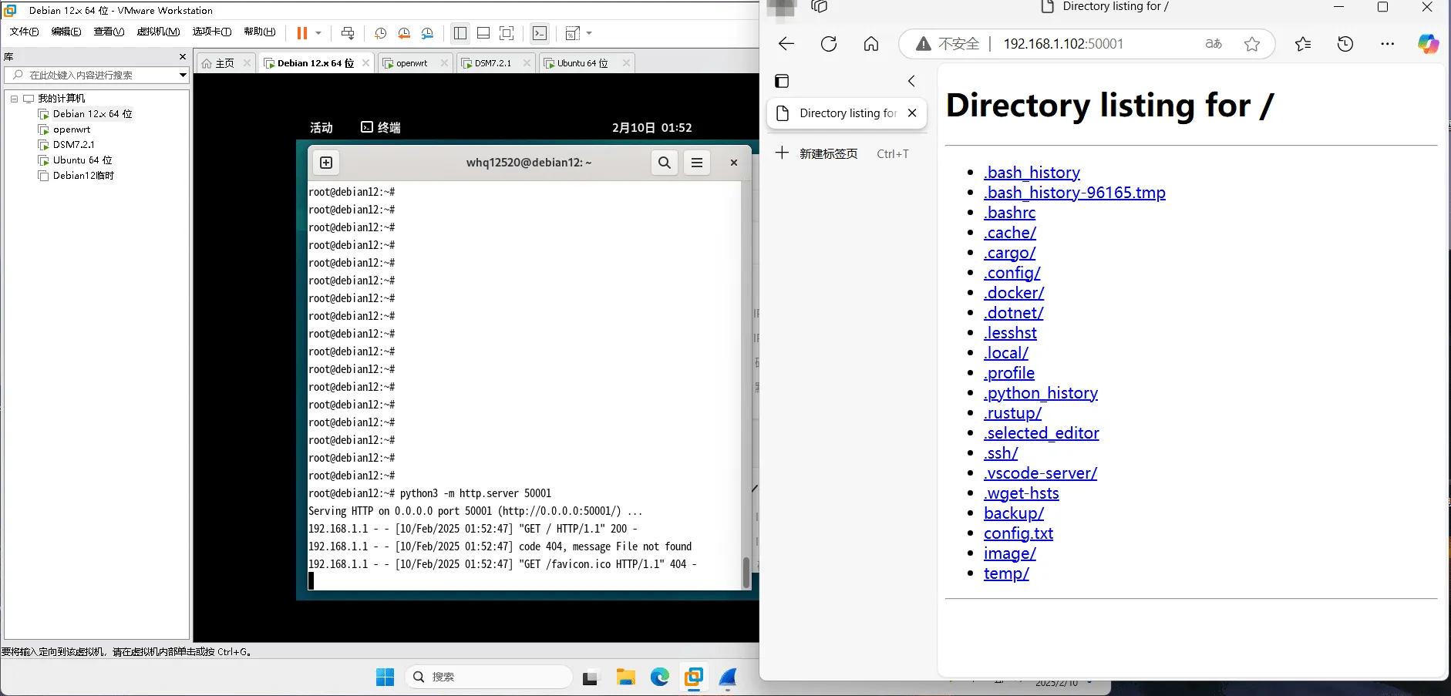
Task: Click the send Ctrl+Alt+Del icon
Action: click(x=348, y=33)
